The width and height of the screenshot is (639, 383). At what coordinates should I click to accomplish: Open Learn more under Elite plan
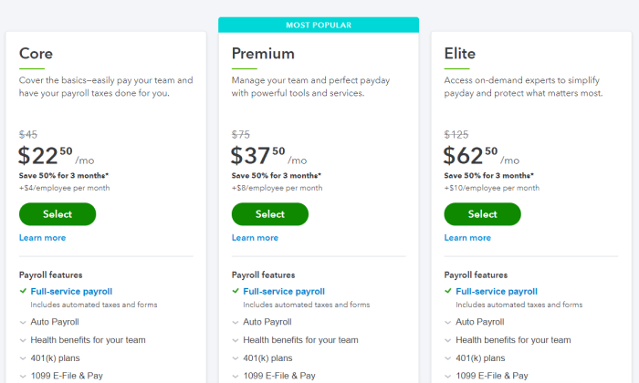467,238
